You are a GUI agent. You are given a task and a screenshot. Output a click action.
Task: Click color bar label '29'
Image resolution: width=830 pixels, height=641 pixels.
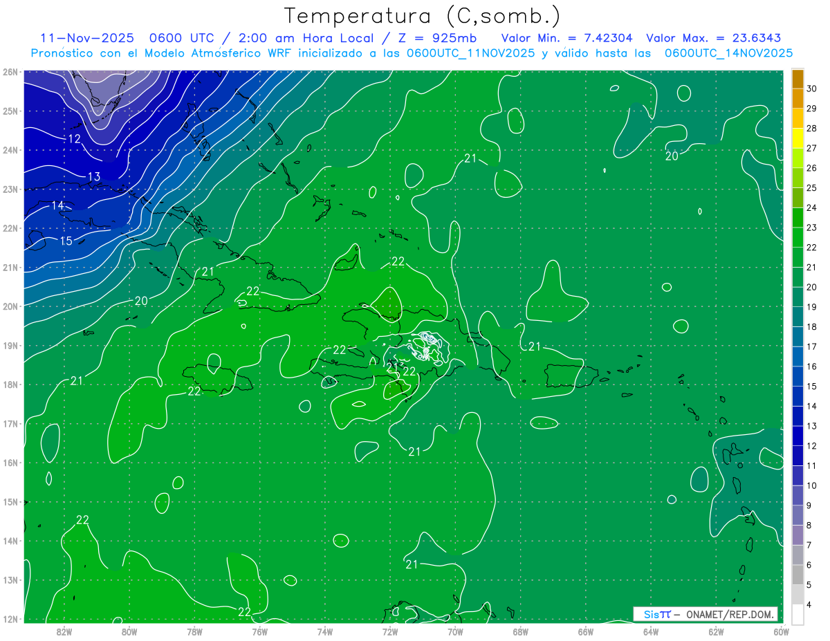[811, 108]
